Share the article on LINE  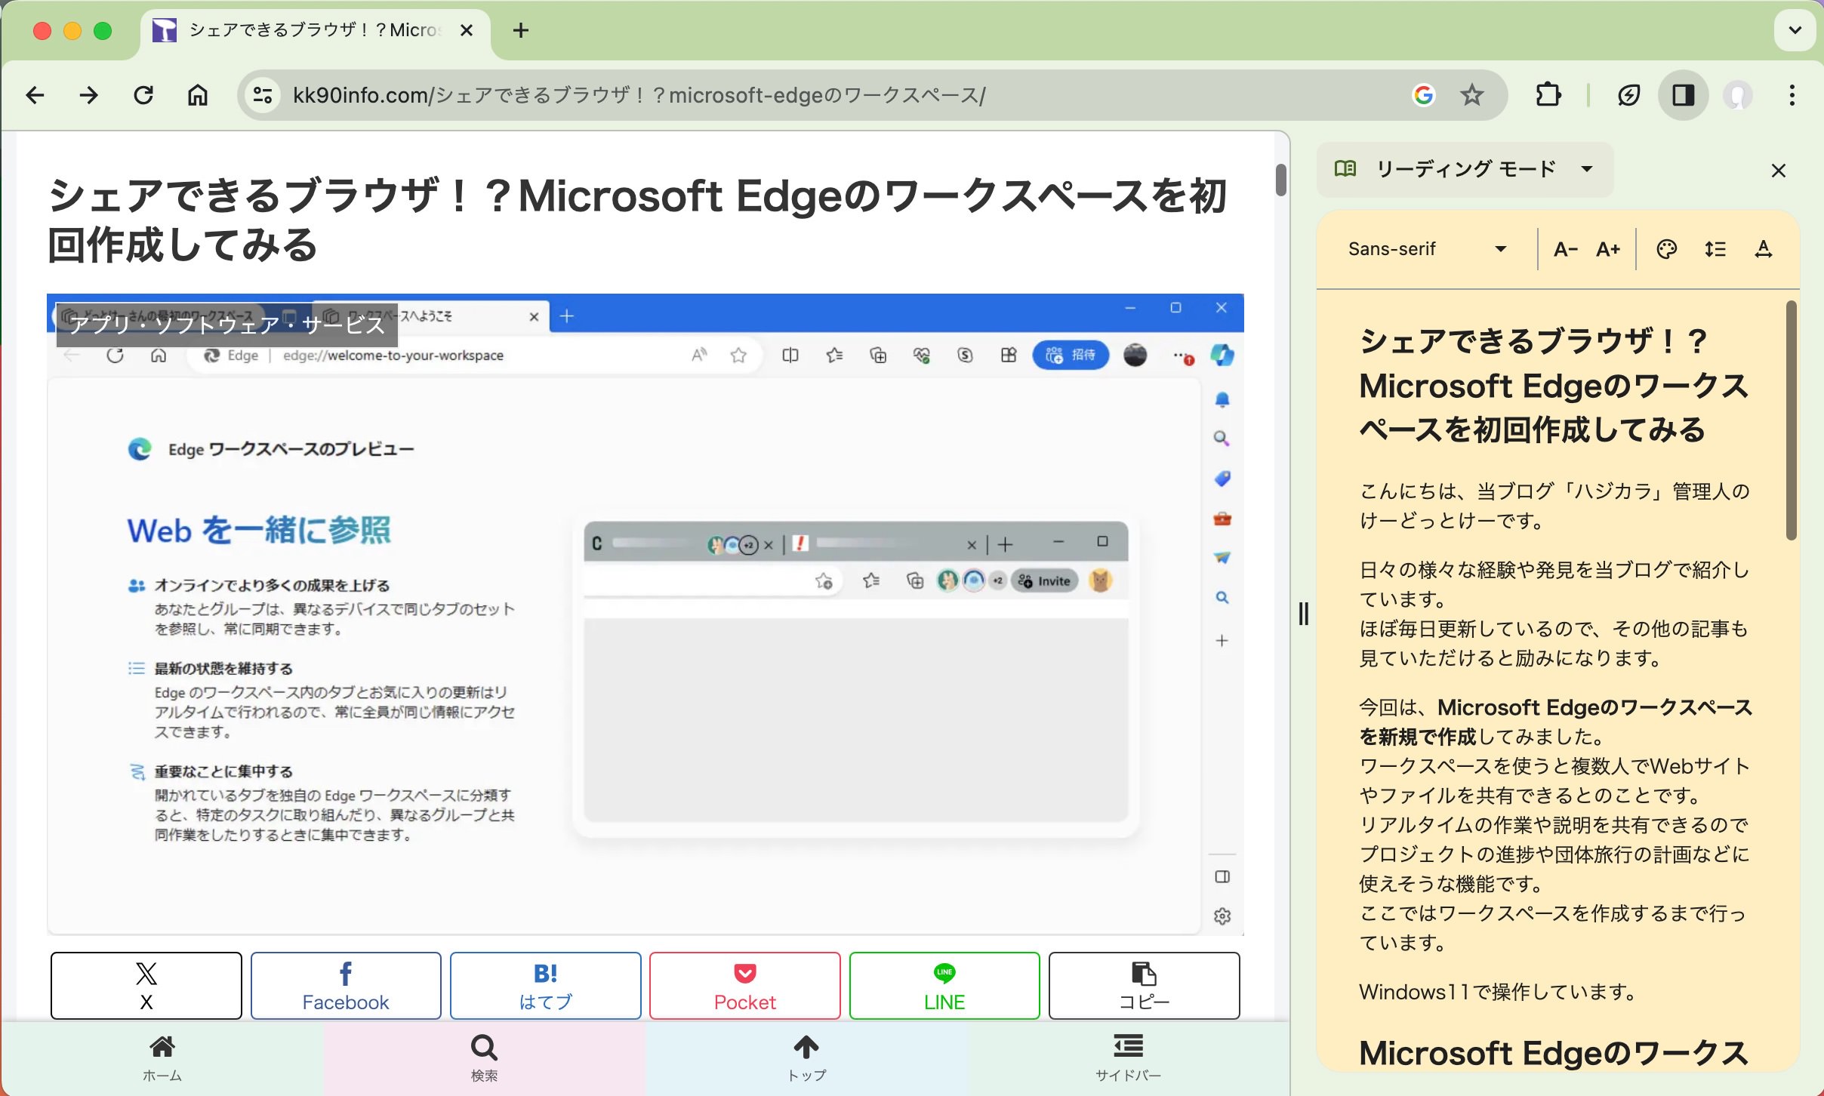(x=944, y=986)
